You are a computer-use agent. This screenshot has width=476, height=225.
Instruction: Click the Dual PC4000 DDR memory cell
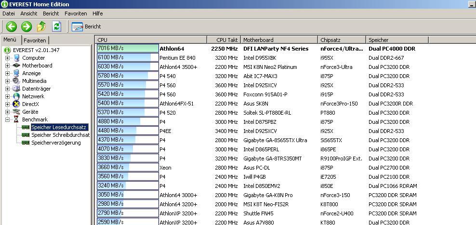(x=392, y=49)
